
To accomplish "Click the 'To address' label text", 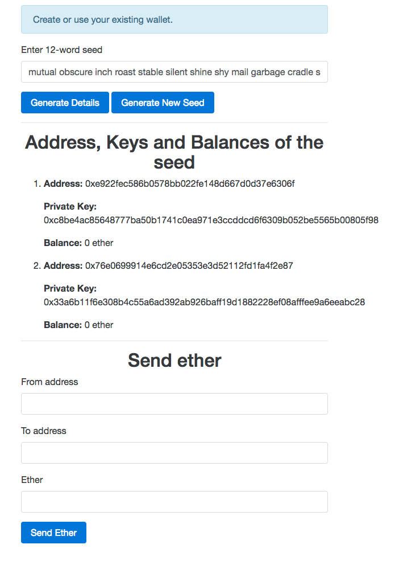I will [44, 431].
